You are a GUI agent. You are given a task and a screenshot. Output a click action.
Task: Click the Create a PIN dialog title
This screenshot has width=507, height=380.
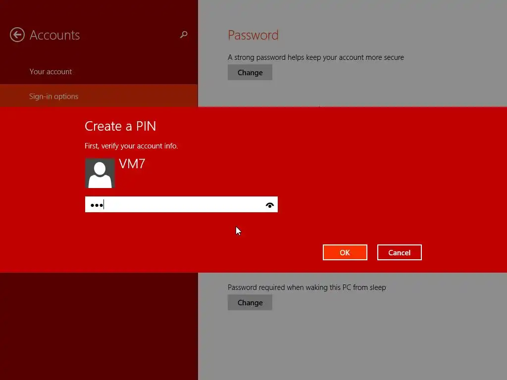coord(120,126)
